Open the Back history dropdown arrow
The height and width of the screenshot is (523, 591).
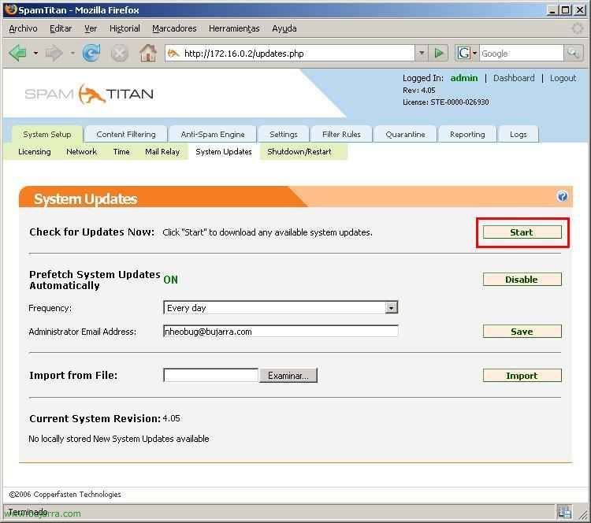(35, 54)
